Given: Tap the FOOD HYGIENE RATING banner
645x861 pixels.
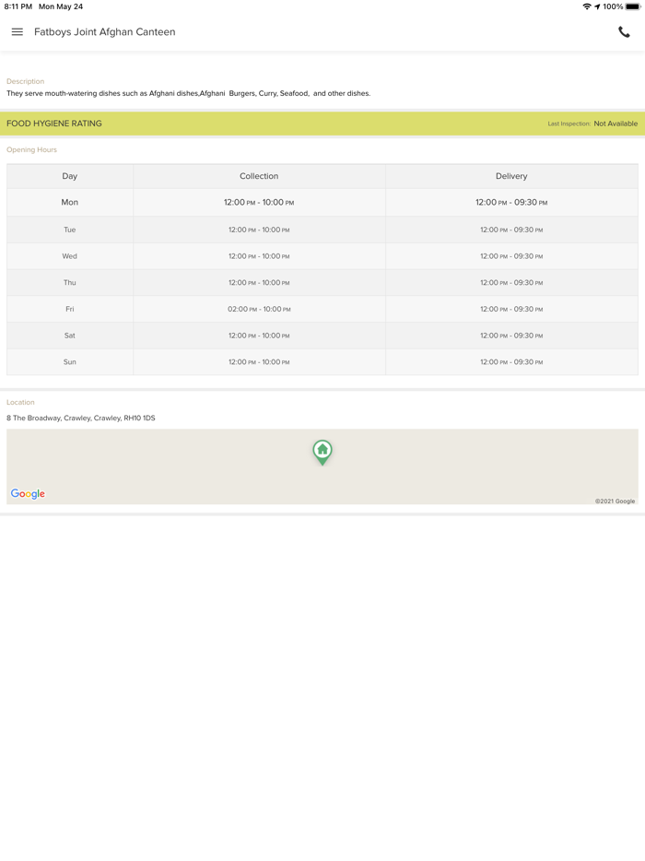Looking at the screenshot, I should tap(322, 124).
